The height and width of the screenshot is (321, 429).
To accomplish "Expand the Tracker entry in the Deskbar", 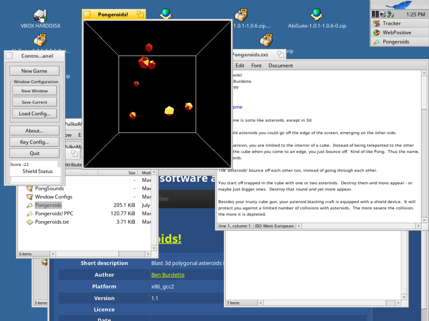I will tap(391, 24).
